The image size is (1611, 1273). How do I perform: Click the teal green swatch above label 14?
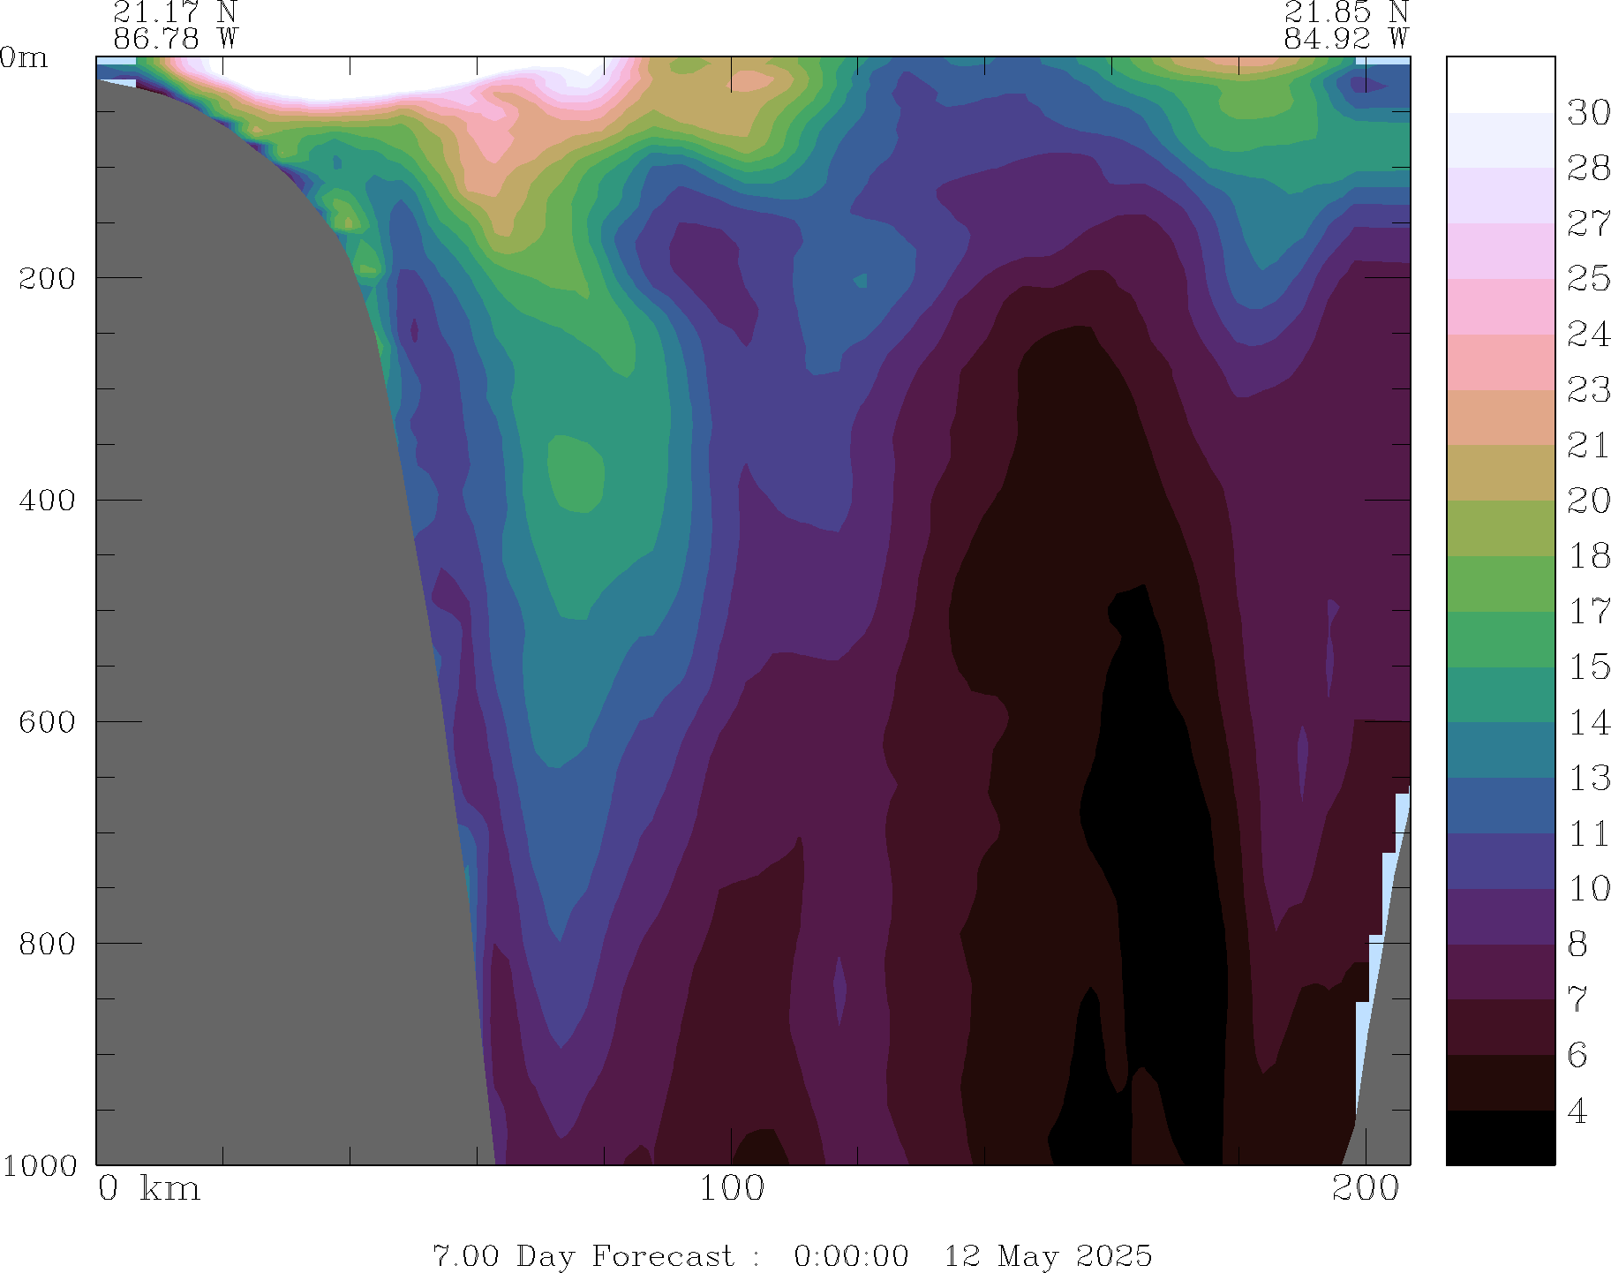point(1501,695)
